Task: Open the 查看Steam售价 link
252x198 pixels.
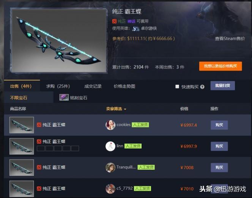Action: pos(230,39)
